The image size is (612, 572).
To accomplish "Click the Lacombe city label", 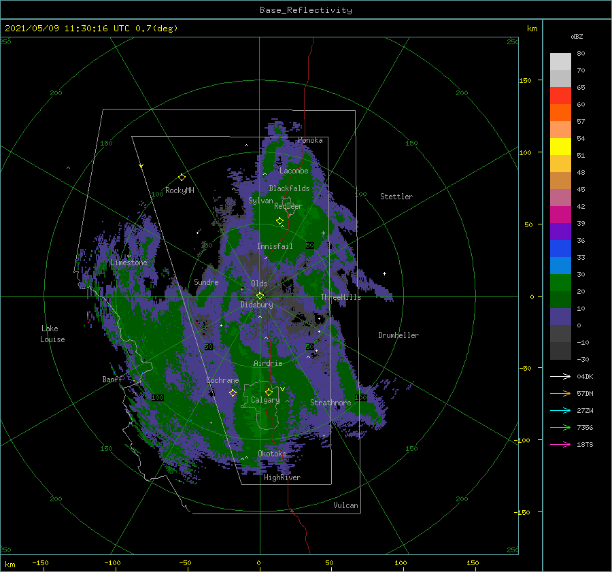I will [294, 171].
